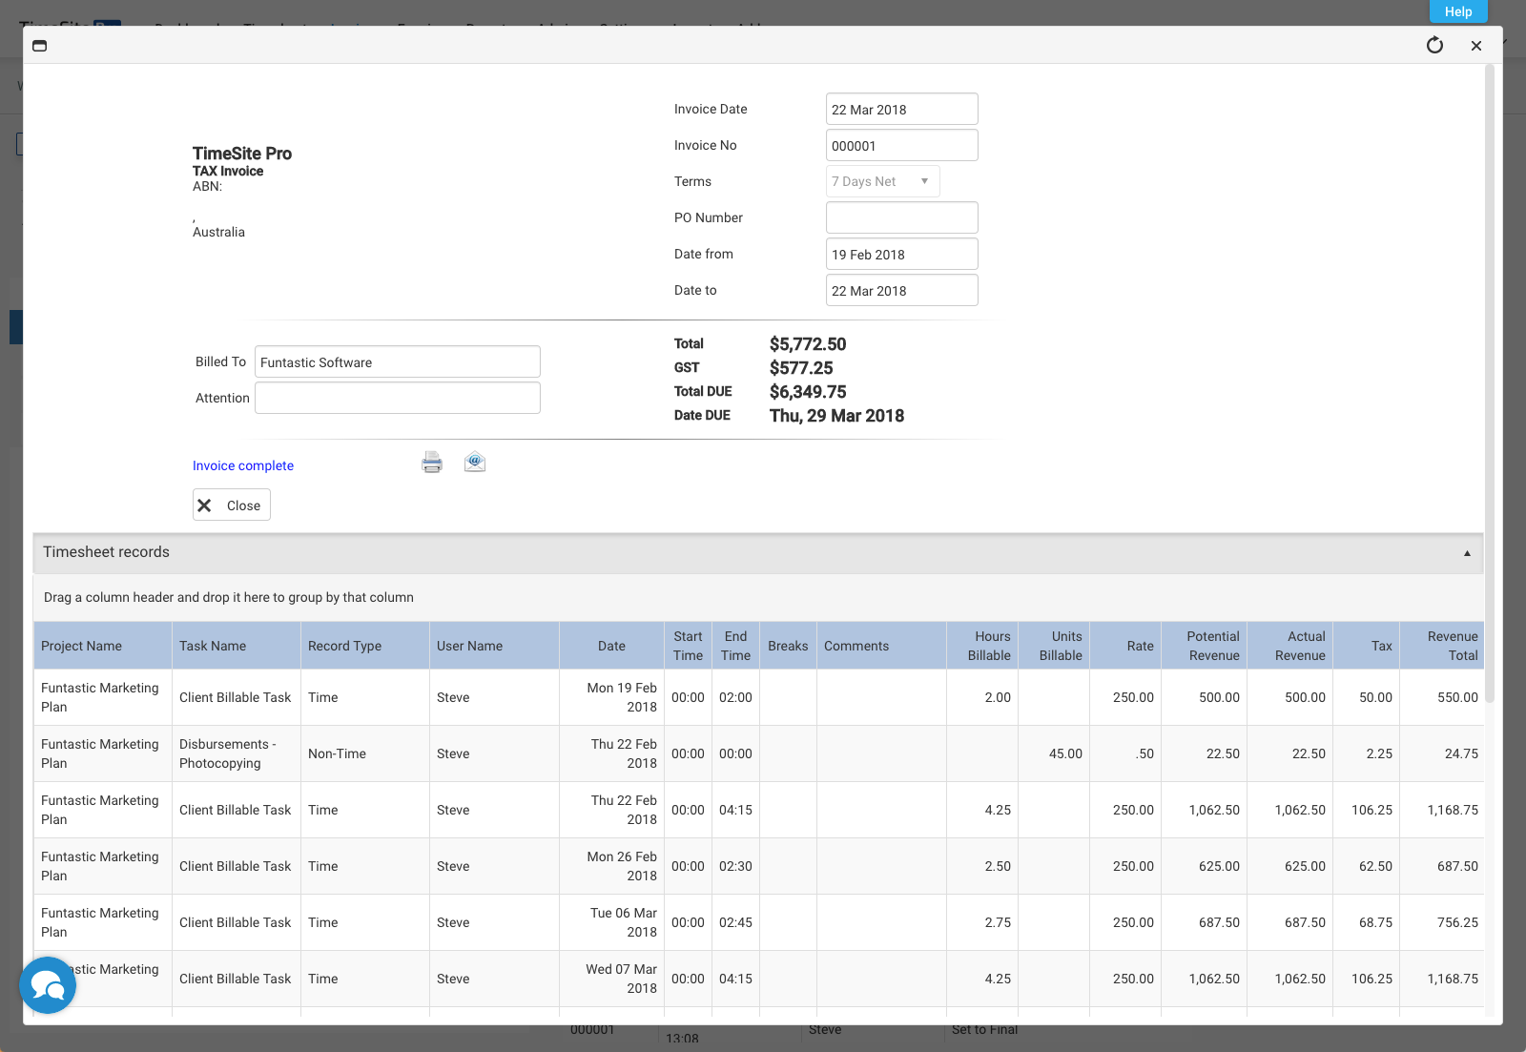Sort by End Time column header
This screenshot has height=1052, width=1526.
coord(735,646)
